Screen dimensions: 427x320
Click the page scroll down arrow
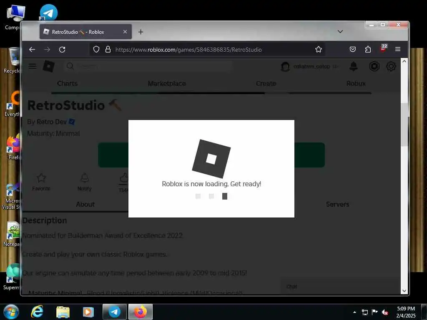point(404,290)
